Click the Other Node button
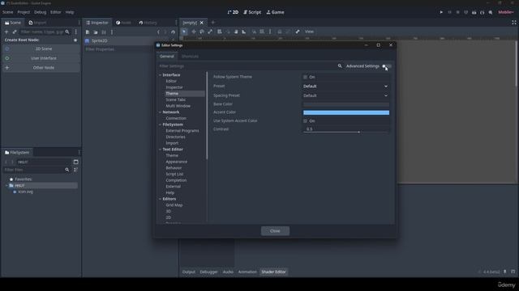This screenshot has height=291, width=519. [41, 68]
